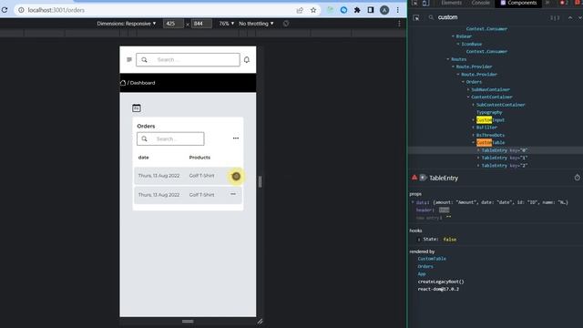Collapse the ContentContainer node
The height and width of the screenshot is (328, 583).
tap(468, 97)
